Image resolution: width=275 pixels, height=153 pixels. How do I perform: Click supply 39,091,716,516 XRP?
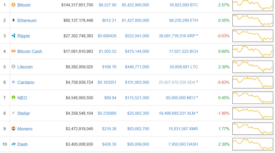(x=177, y=36)
